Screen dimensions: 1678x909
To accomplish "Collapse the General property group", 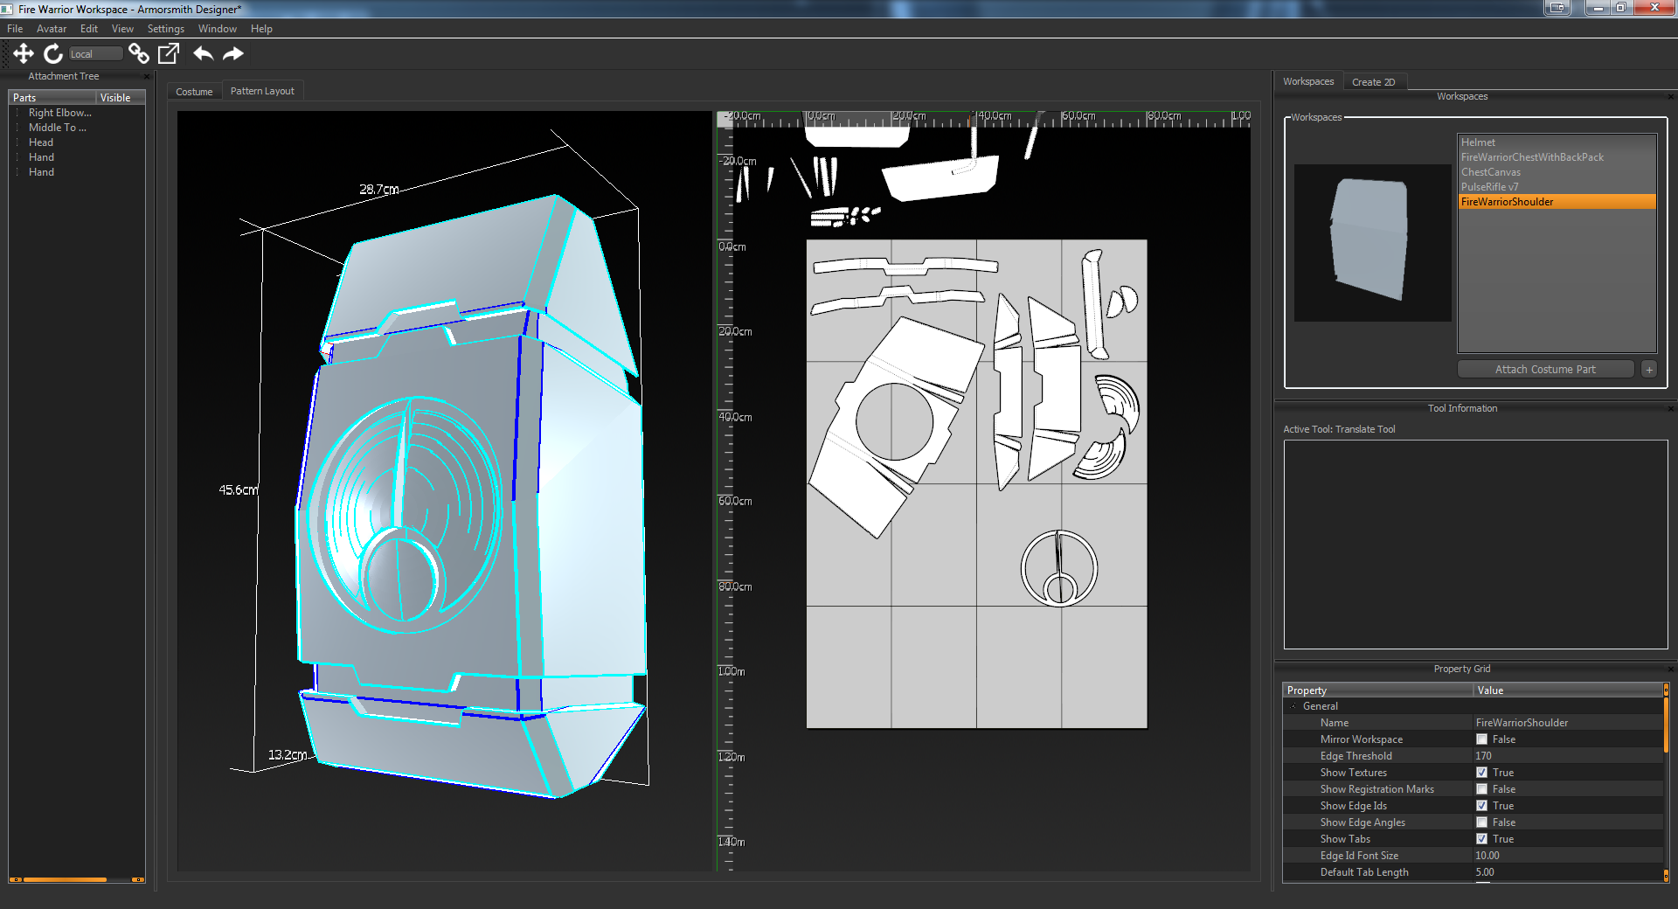I will 1293,706.
